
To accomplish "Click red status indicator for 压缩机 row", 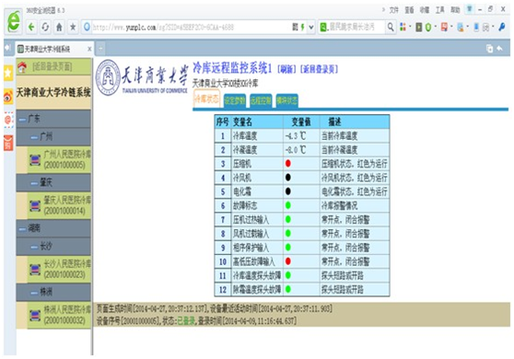I will tap(288, 164).
